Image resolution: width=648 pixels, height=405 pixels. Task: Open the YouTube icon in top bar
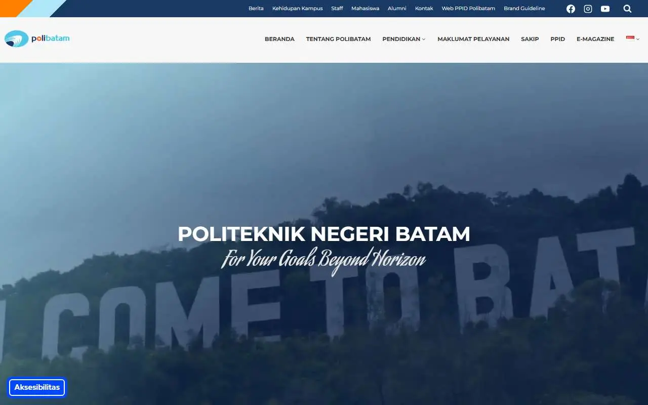[x=605, y=9]
